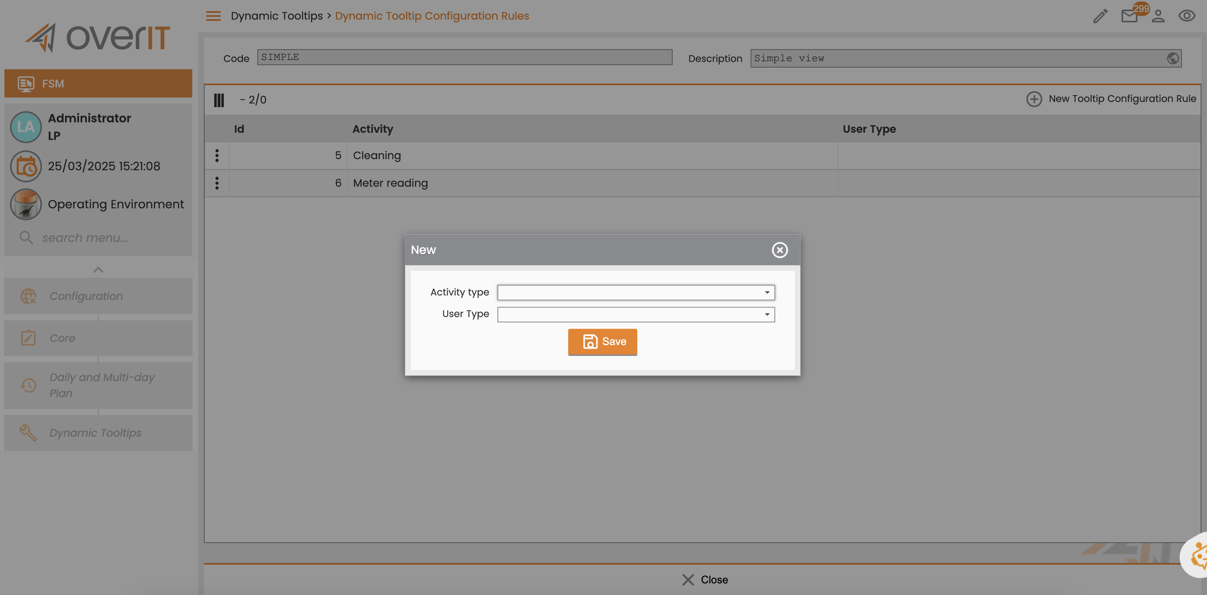Click Dynamic Tooltip Configuration Rules breadcrumb
The width and height of the screenshot is (1207, 595).
pyautogui.click(x=432, y=16)
